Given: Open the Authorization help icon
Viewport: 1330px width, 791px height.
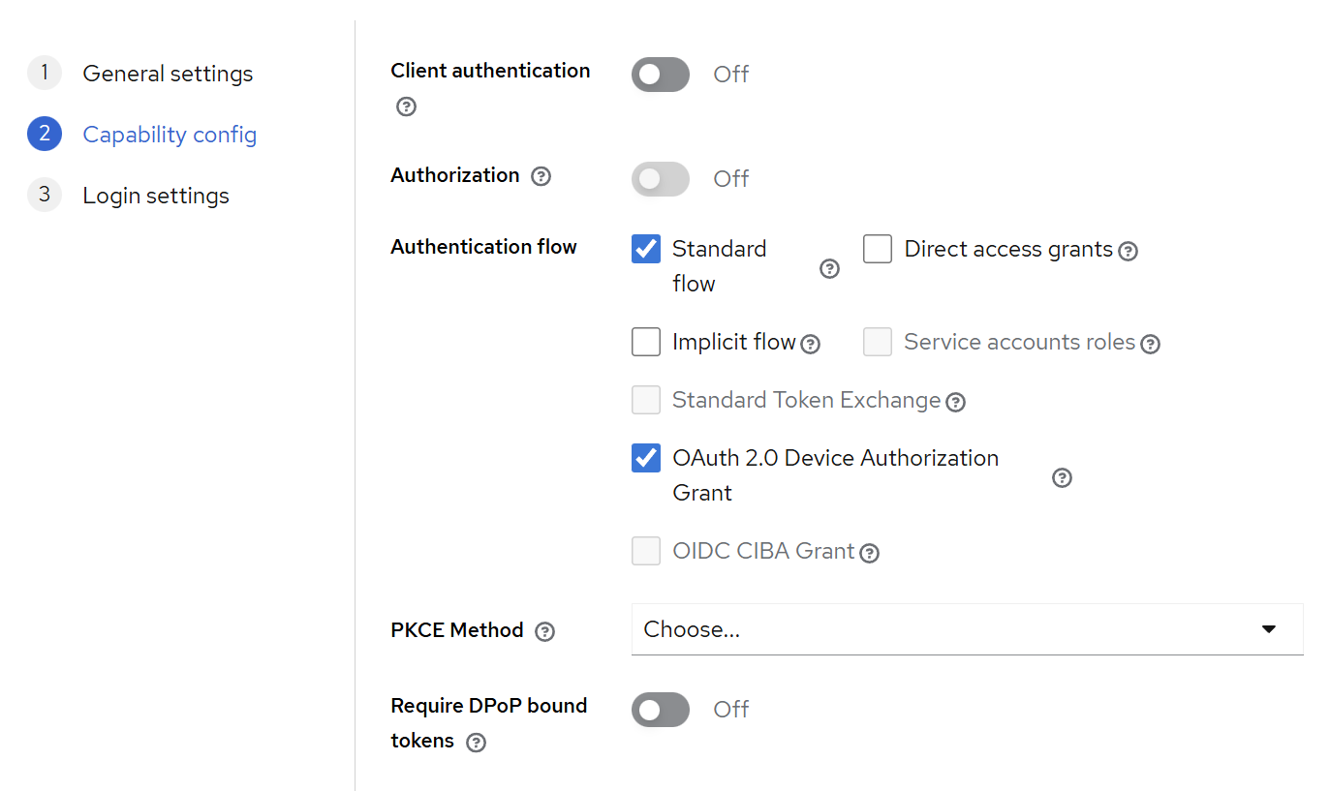Looking at the screenshot, I should tap(541, 175).
